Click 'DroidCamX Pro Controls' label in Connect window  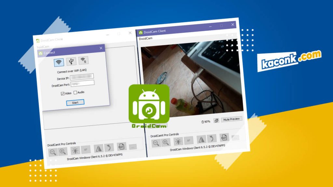tap(61, 144)
